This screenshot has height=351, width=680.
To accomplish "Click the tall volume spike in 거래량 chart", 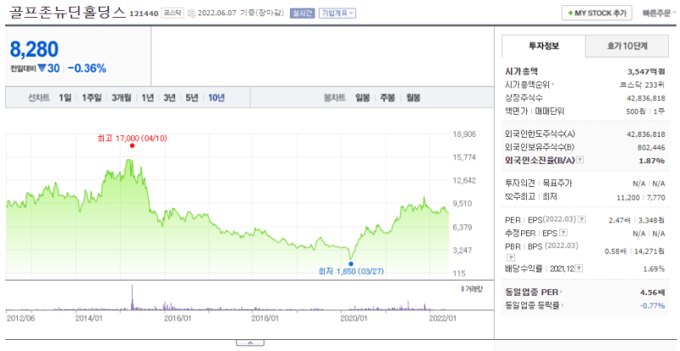I will pyautogui.click(x=133, y=297).
